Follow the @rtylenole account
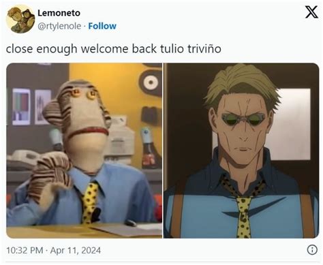323x265 pixels. coord(102,26)
